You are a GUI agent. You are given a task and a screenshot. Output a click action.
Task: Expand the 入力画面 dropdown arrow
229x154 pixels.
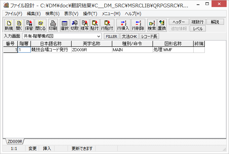coord(99,36)
